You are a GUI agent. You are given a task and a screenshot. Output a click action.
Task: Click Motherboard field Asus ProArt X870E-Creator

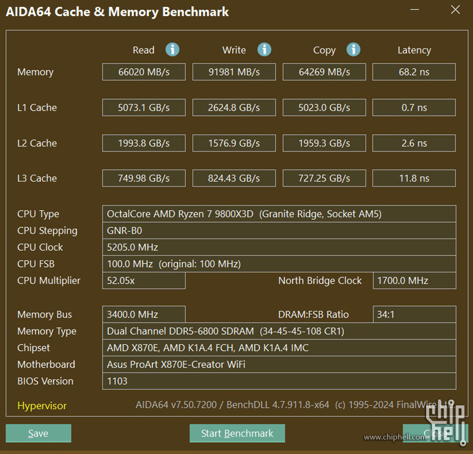[x=279, y=364]
